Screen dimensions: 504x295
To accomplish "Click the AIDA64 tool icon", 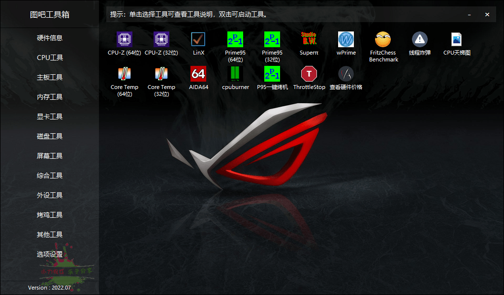I will [198, 74].
